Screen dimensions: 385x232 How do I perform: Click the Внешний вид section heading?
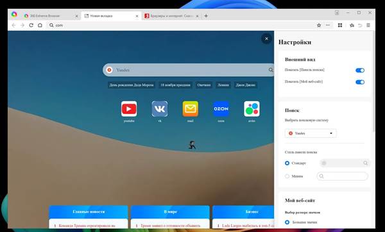(300, 60)
